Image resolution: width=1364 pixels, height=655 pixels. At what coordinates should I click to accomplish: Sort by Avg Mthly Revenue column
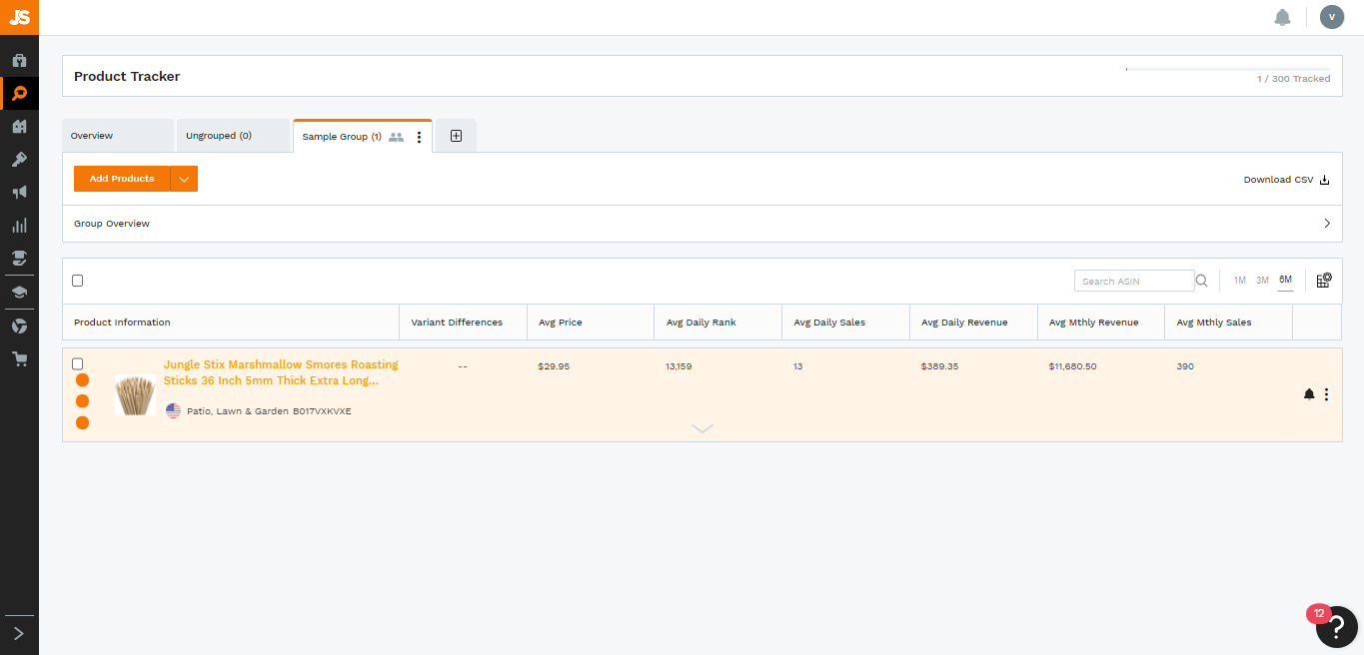click(x=1101, y=323)
